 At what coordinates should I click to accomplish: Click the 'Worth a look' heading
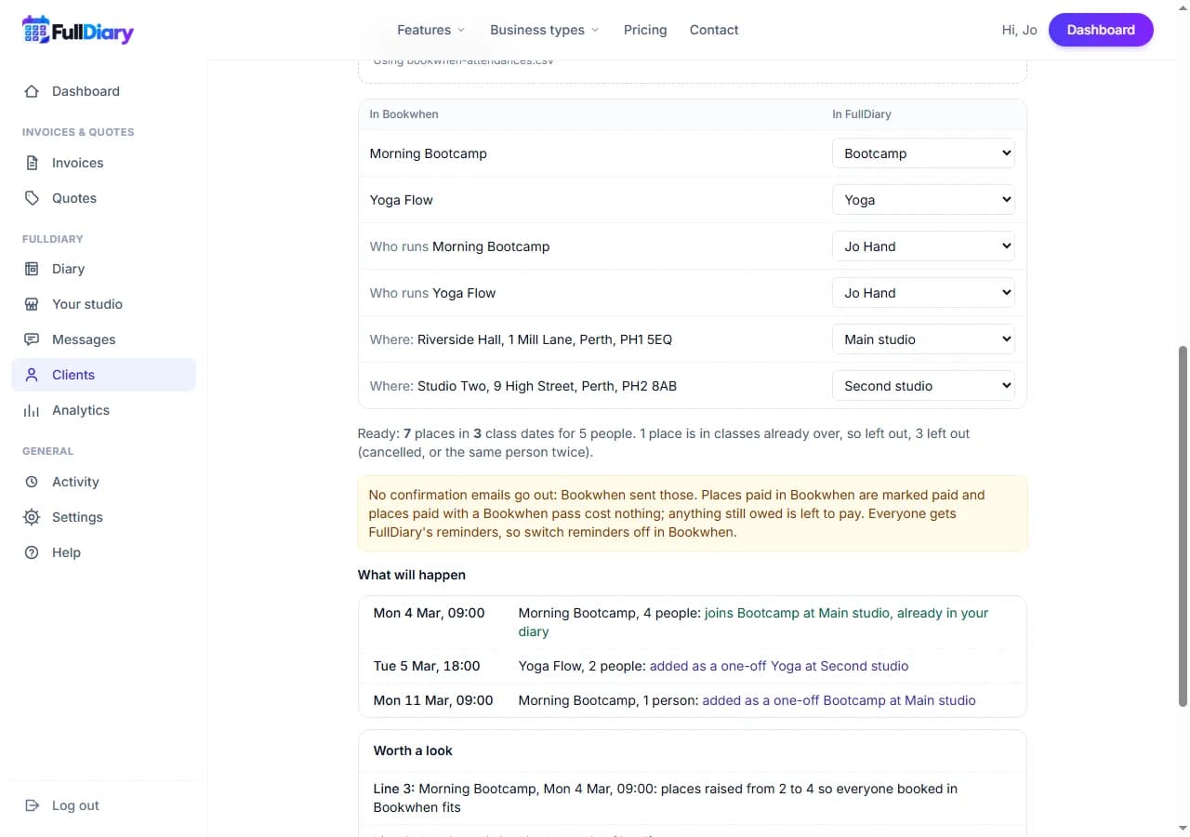pyautogui.click(x=413, y=751)
